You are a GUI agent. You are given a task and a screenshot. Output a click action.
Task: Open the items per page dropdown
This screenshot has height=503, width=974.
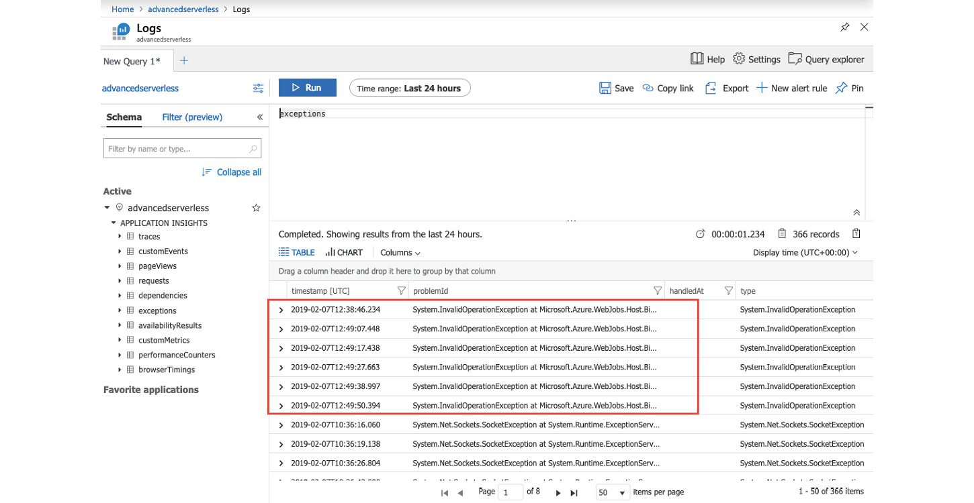613,492
